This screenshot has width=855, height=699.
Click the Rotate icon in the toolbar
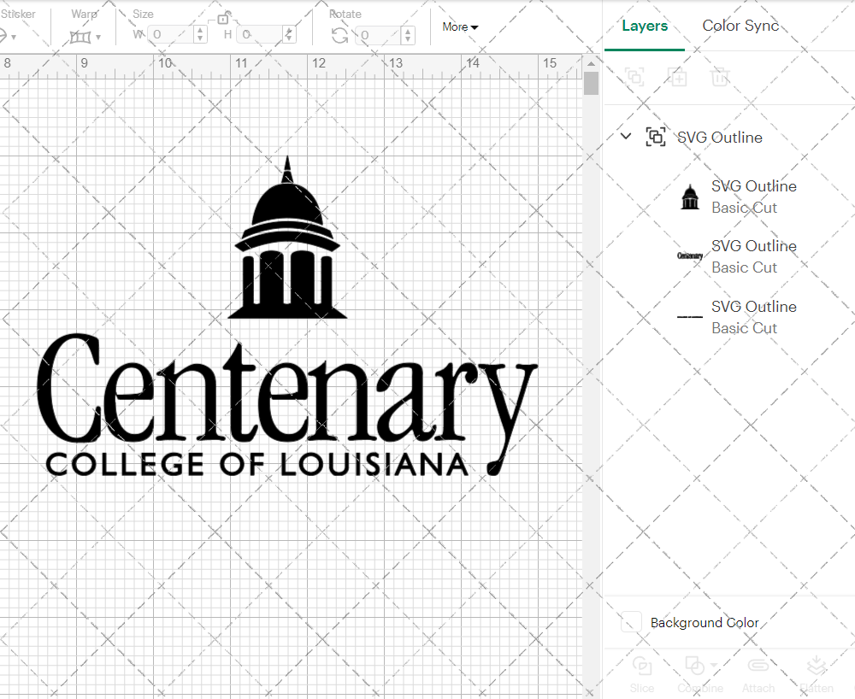pyautogui.click(x=341, y=36)
